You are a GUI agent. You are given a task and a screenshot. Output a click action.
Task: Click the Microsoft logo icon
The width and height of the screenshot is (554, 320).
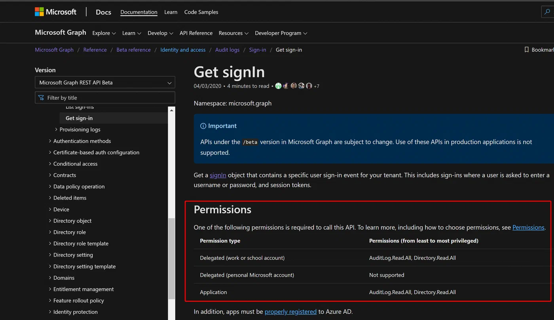click(39, 12)
